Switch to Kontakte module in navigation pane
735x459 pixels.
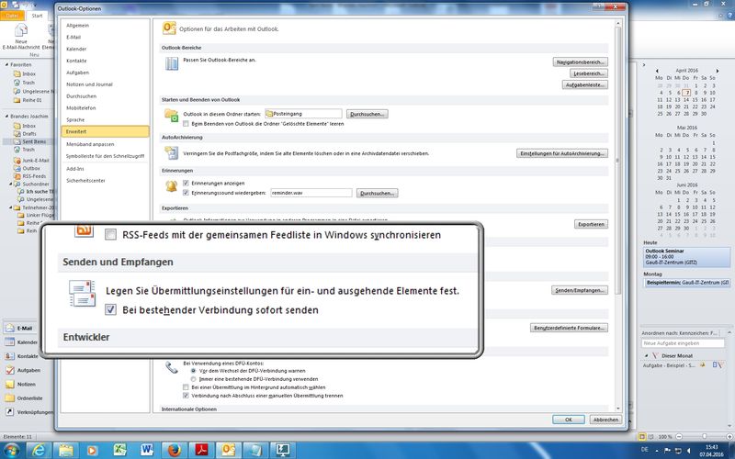click(x=28, y=356)
